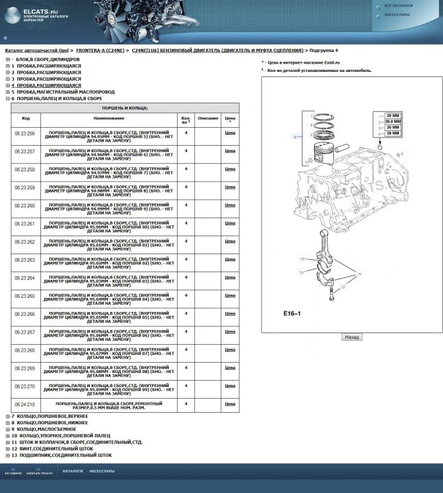Click the small copyright icon below the logo
This screenshot has height=493, width=443.
click(x=5, y=38)
